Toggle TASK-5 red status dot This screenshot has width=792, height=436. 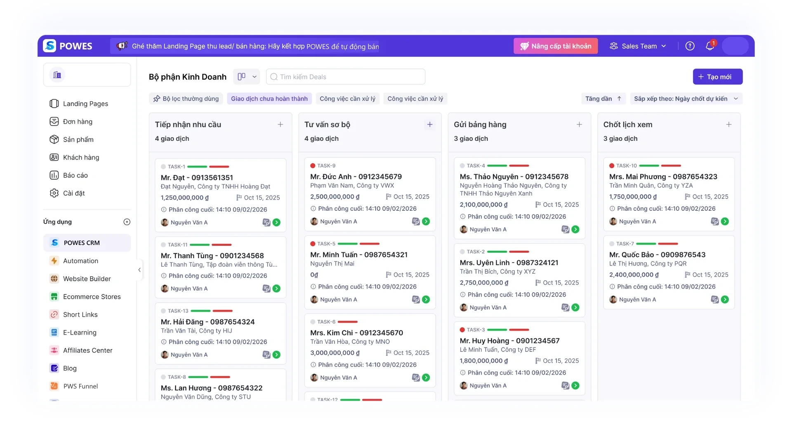(313, 244)
